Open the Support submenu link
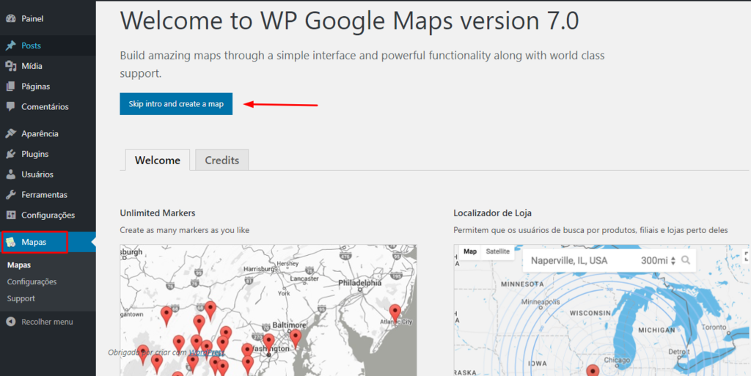Screen dimensions: 751x376 (x=21, y=298)
